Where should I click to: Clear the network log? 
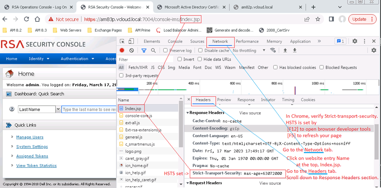click(x=131, y=50)
